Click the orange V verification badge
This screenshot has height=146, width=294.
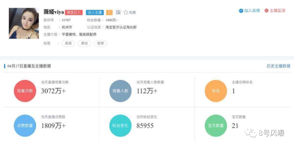tap(109, 12)
